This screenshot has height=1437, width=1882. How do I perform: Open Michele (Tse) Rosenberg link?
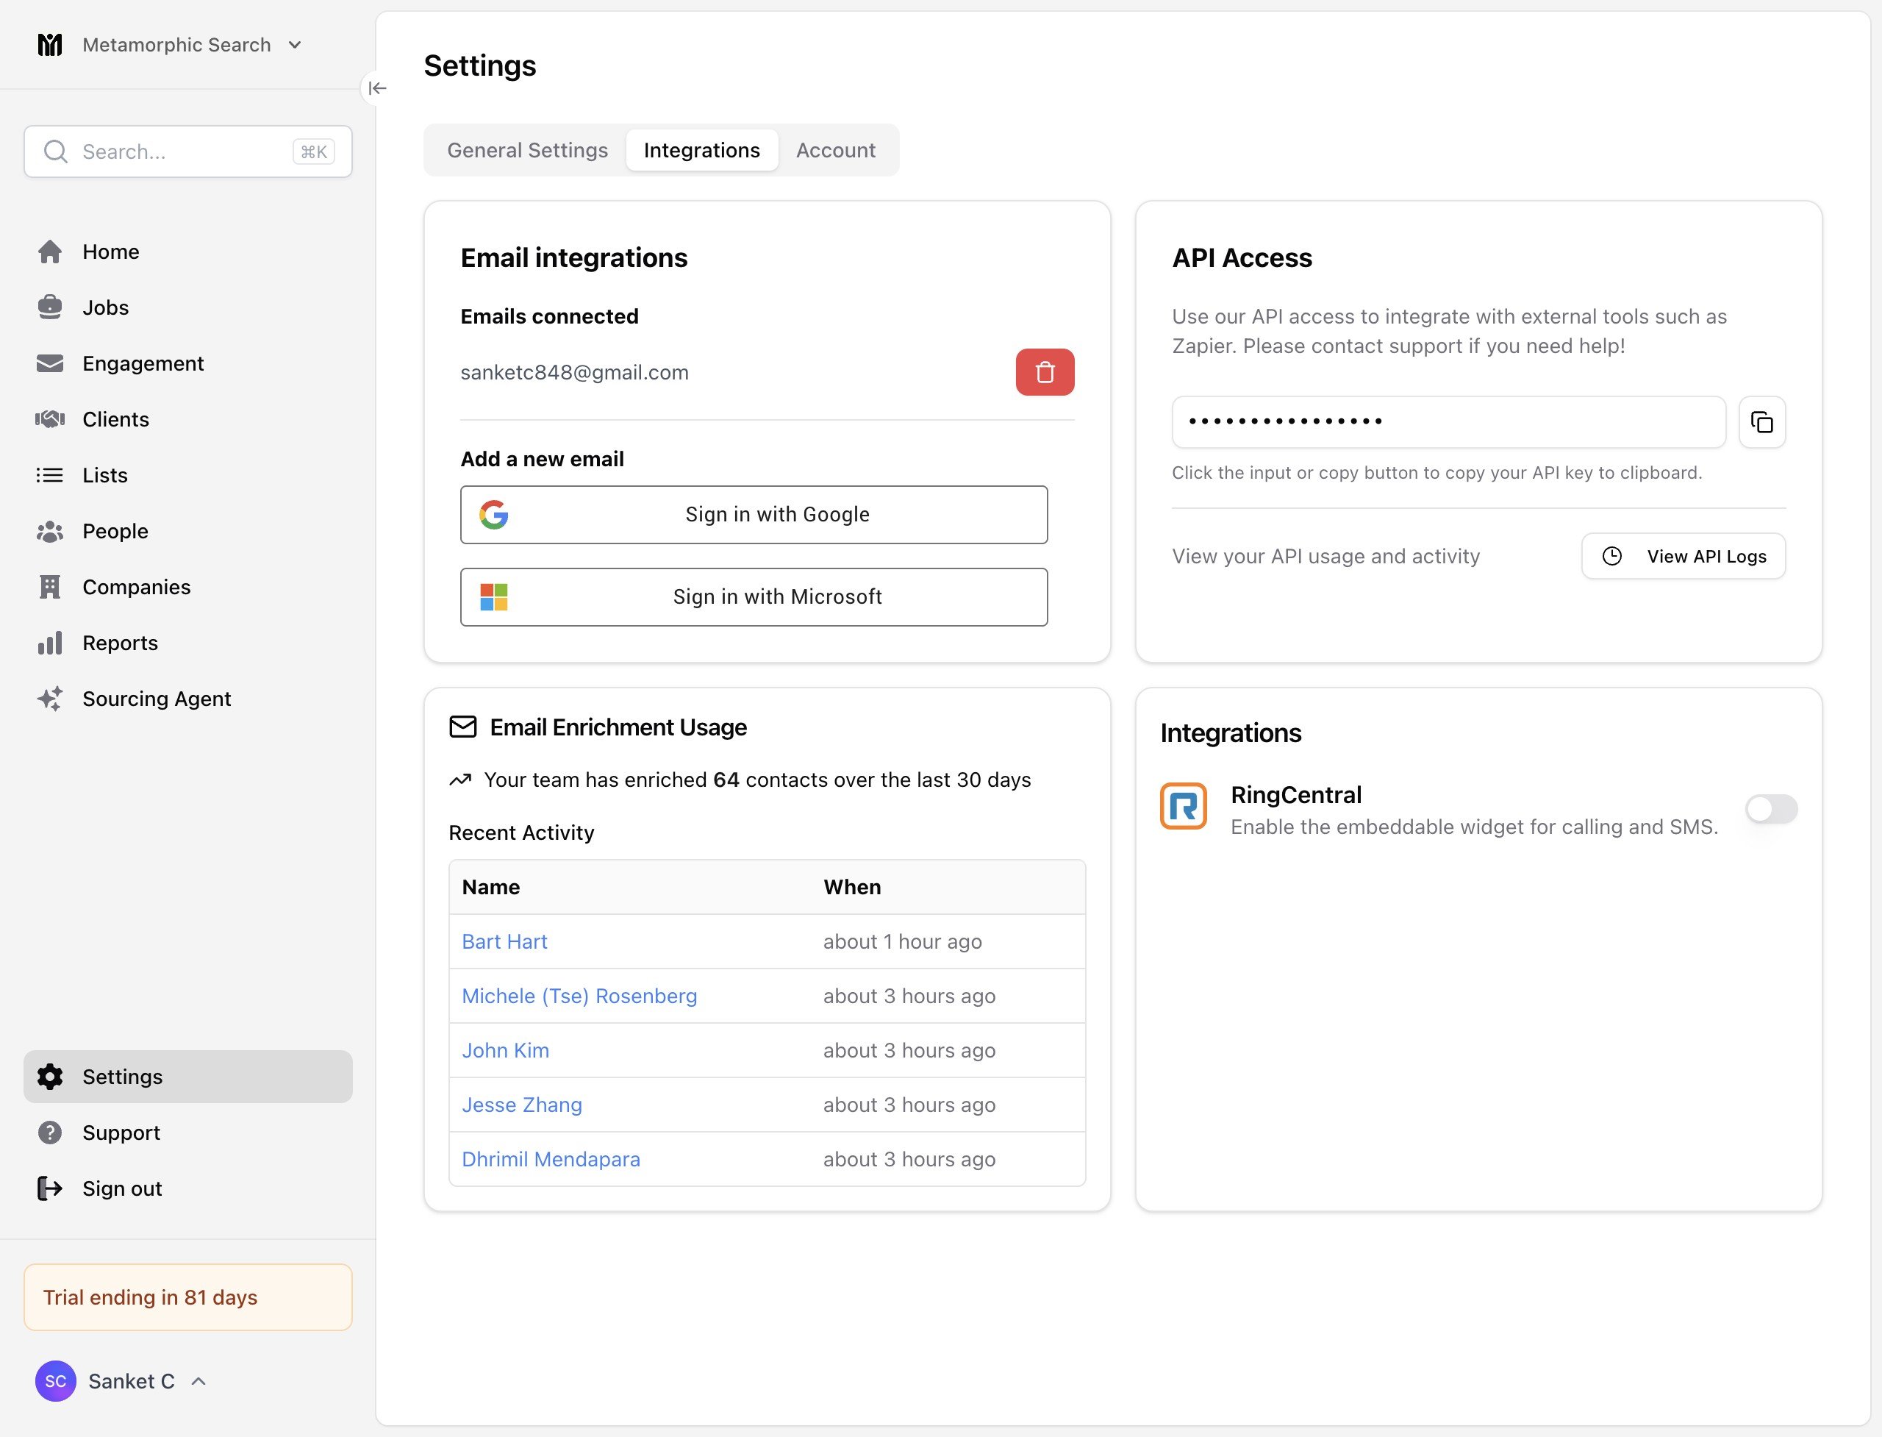[580, 996]
